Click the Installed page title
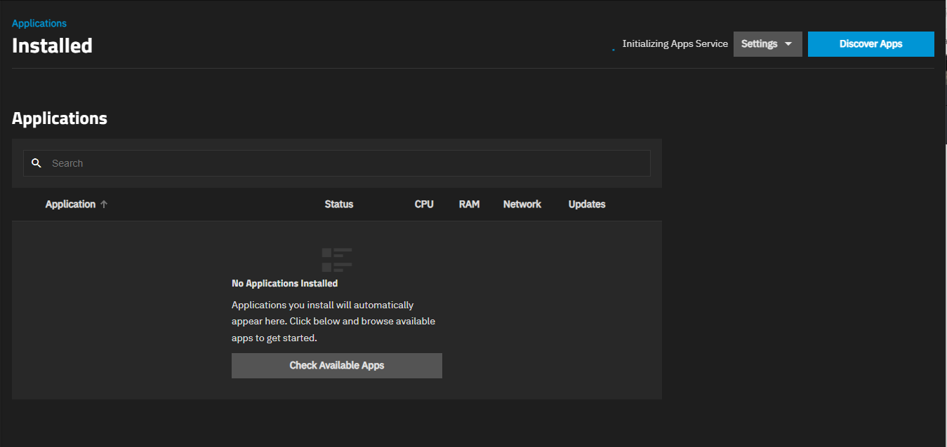This screenshot has height=447, width=947. [52, 46]
